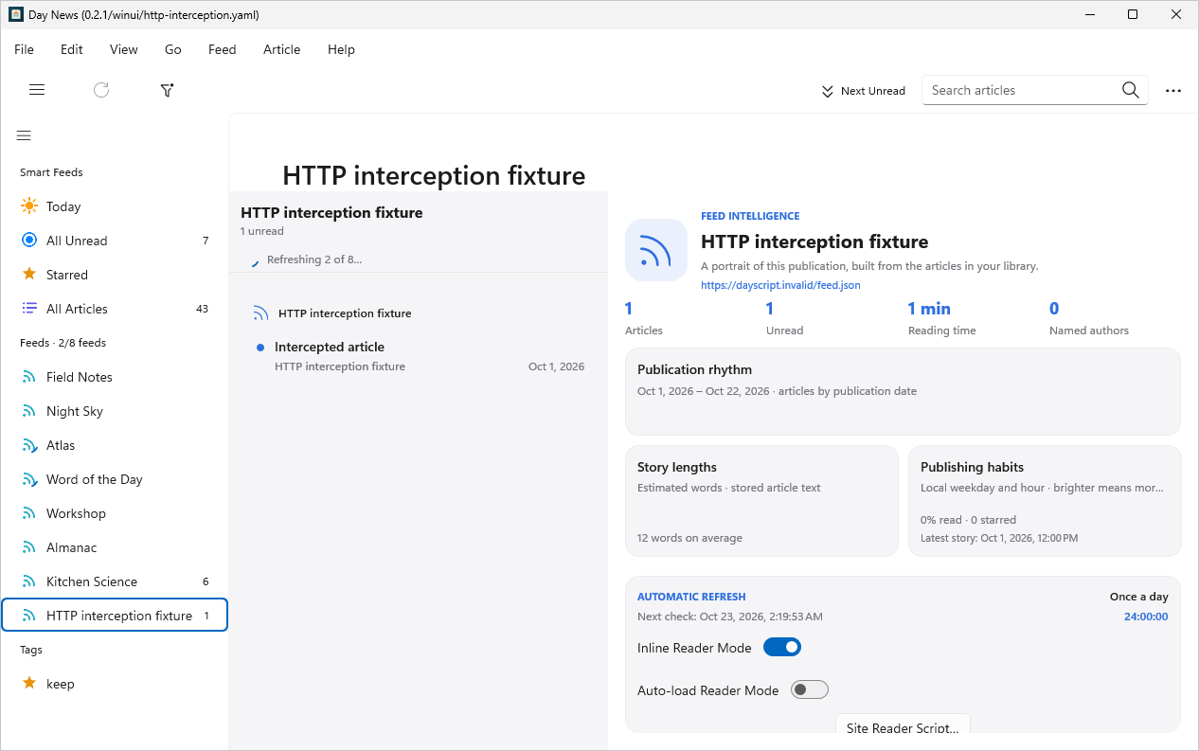
Task: Open the Go menu
Action: click(x=173, y=49)
